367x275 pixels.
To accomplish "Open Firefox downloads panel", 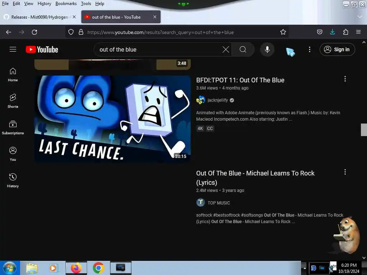I will tap(332, 32).
